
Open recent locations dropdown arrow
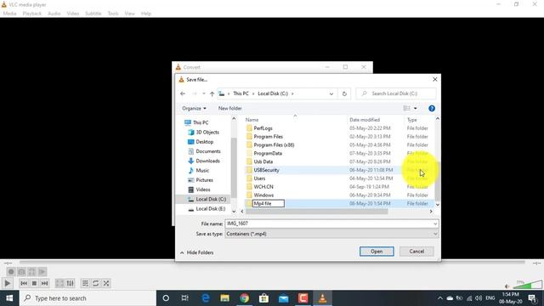204,93
